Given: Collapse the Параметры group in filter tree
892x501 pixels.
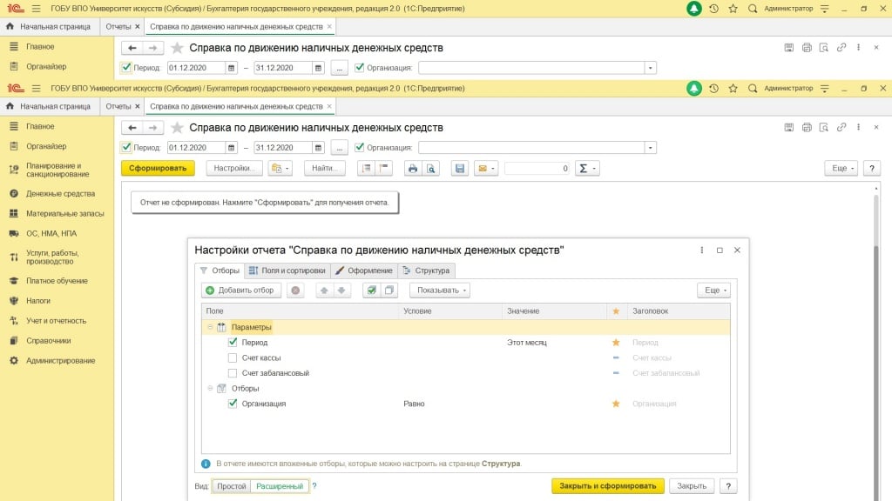Looking at the screenshot, I should [210, 327].
